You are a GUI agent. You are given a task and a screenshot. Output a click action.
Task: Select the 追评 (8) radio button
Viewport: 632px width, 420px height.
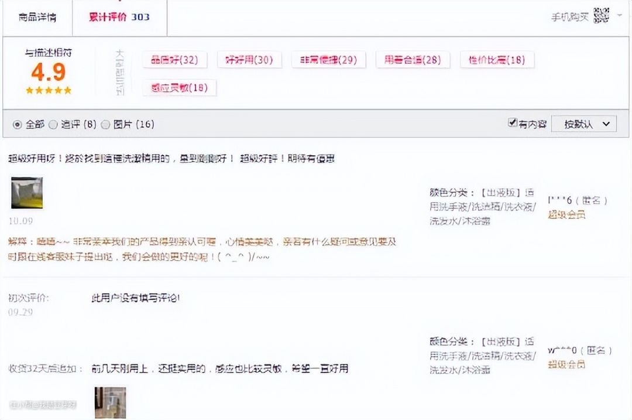point(53,124)
